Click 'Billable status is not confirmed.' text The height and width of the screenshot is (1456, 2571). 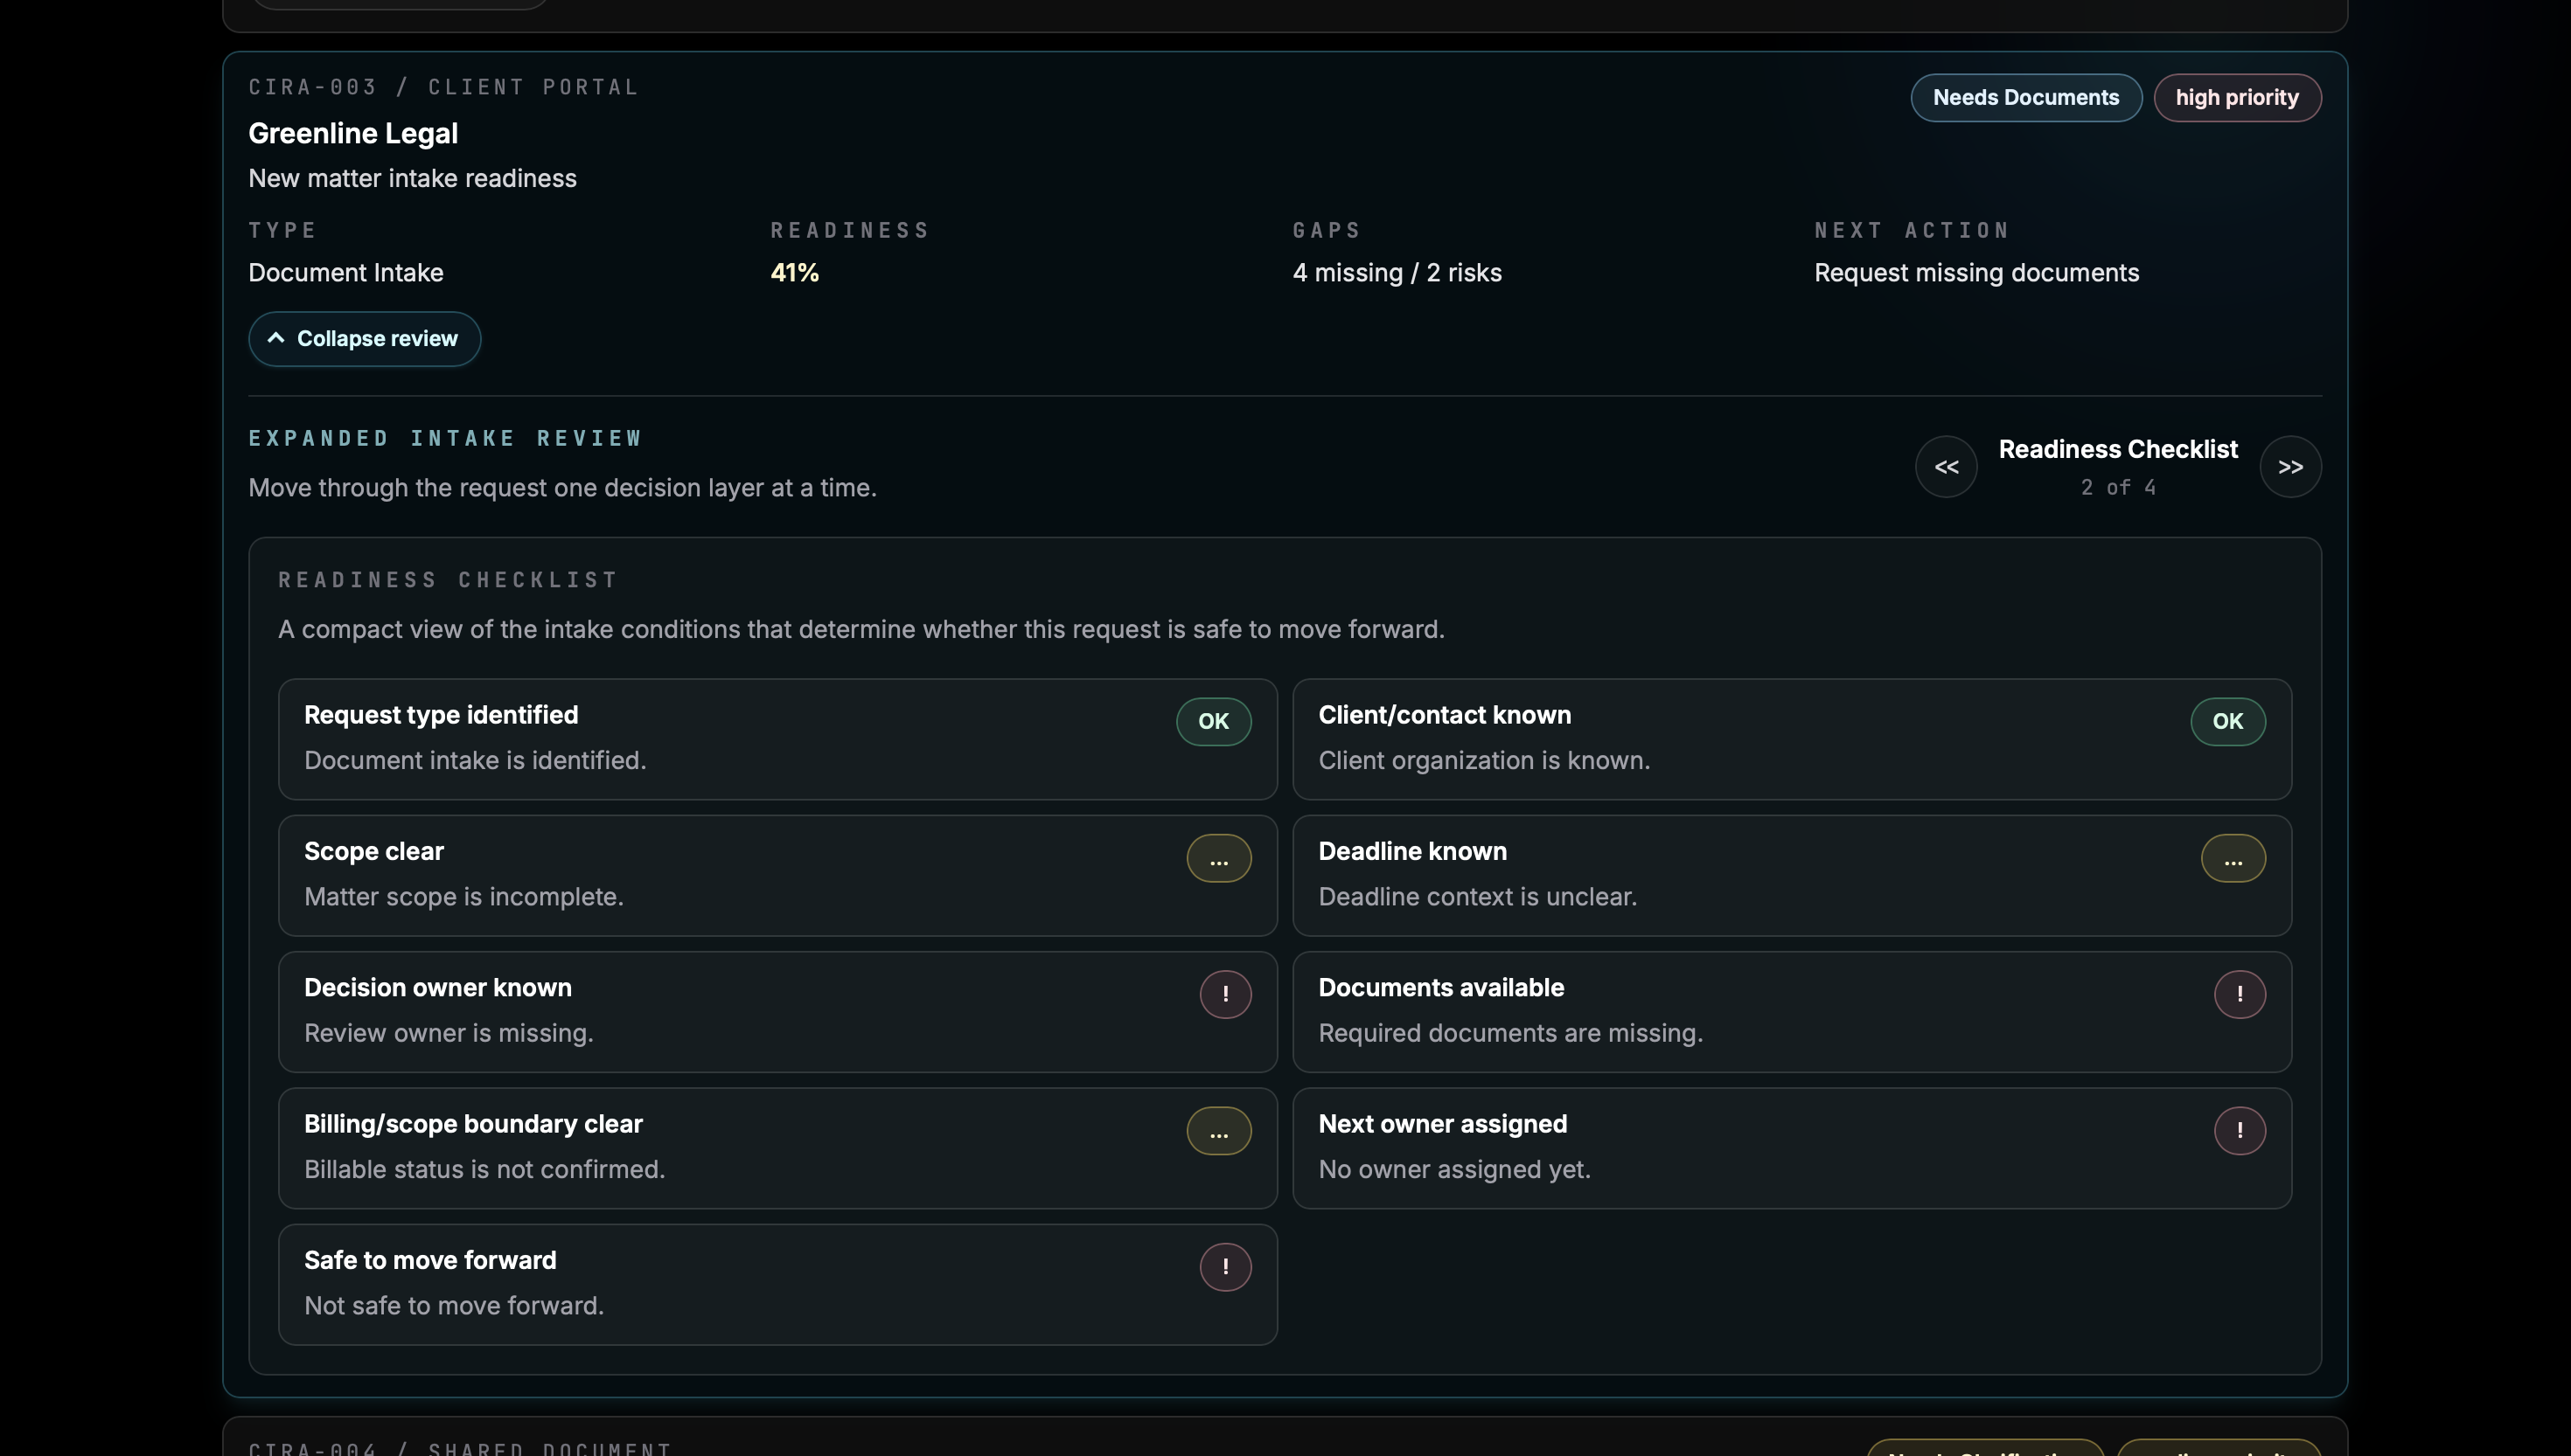(x=484, y=1170)
